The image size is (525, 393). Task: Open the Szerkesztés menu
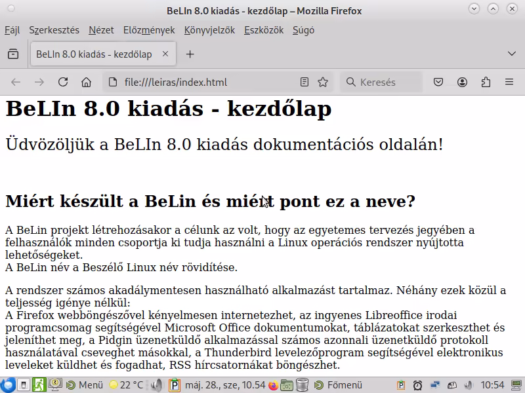[x=54, y=30]
